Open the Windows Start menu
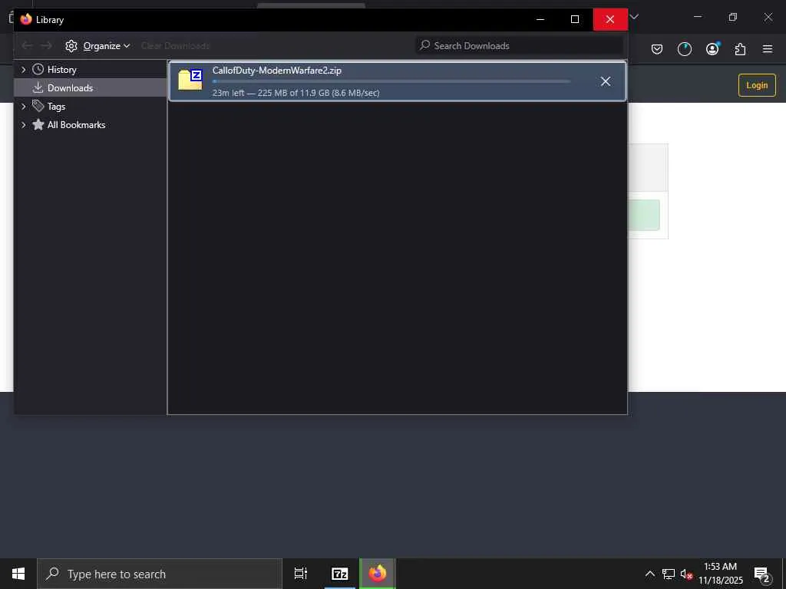Image resolution: width=786 pixels, height=589 pixels. pos(18,574)
